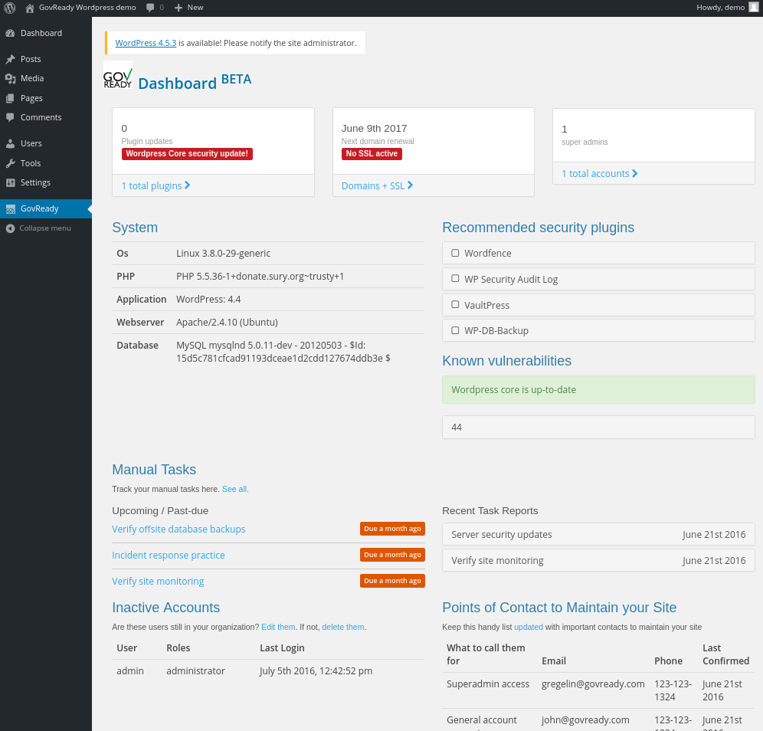This screenshot has height=731, width=763.
Task: Click the Media icon in sidebar
Action: tap(10, 78)
